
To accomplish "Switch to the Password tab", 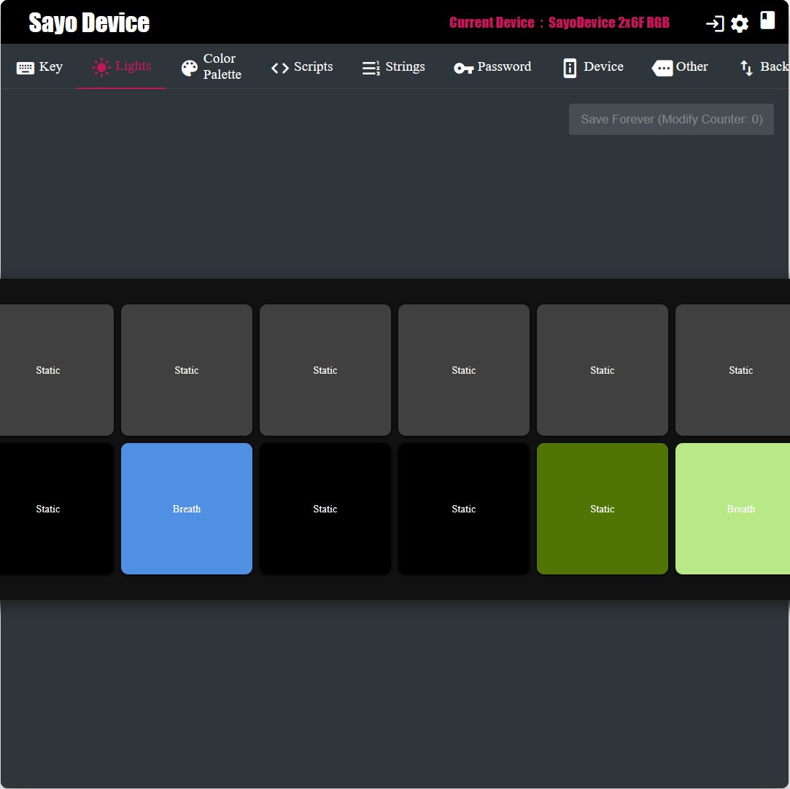I will click(x=492, y=66).
